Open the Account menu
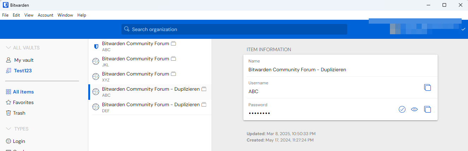Image resolution: width=468 pixels, height=151 pixels. click(46, 15)
